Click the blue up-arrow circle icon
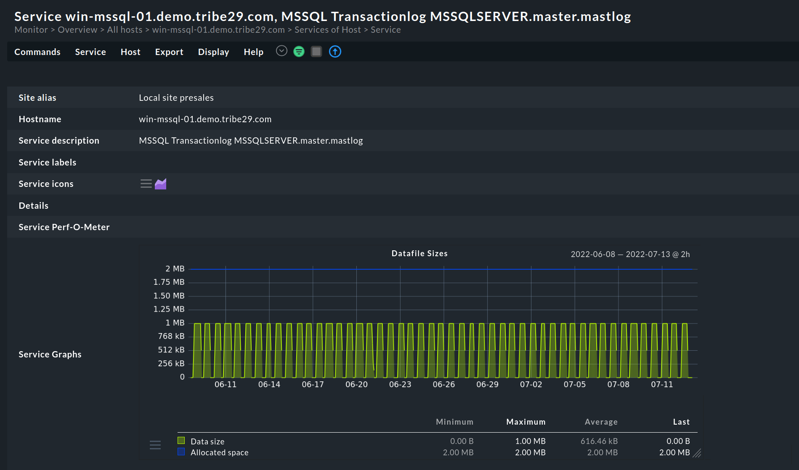Viewport: 799px width, 470px height. pos(335,52)
